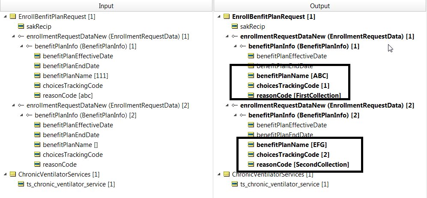This screenshot has height=198, width=427.
Task: Select Input ts_chronic_ventilator_service [1] field icon
Action: pyautogui.click(x=21, y=184)
